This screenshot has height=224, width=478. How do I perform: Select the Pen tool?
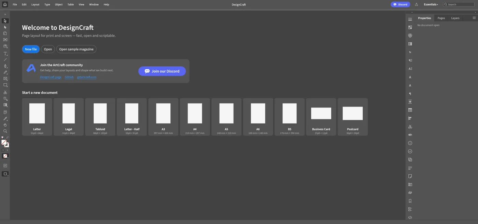(5, 66)
